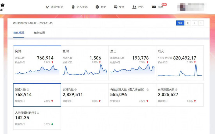
Task: Click the 引导支付金额 label
Action: click(165, 58)
